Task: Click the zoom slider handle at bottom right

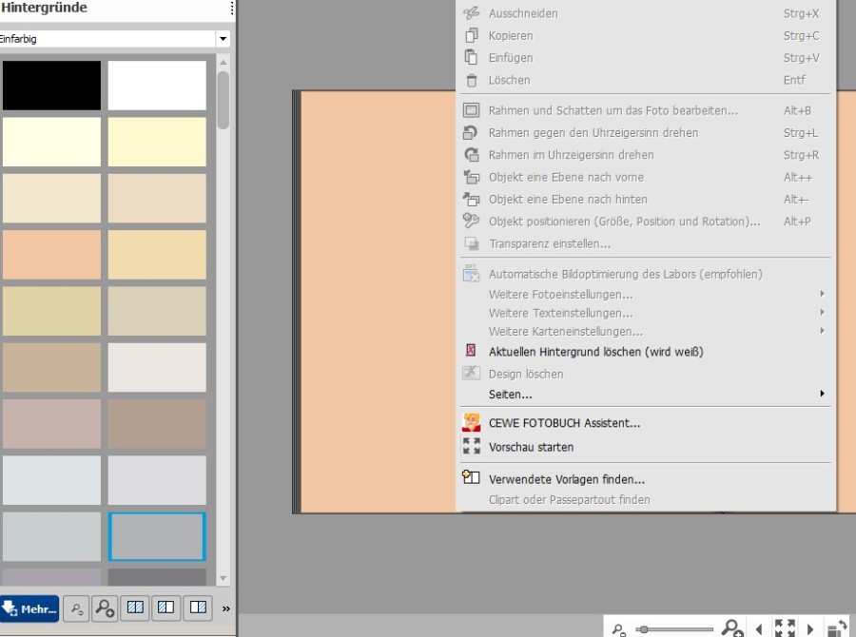Action: pos(644,628)
